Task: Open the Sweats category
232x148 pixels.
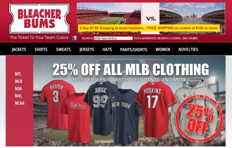Action: pyautogui.click(x=63, y=49)
